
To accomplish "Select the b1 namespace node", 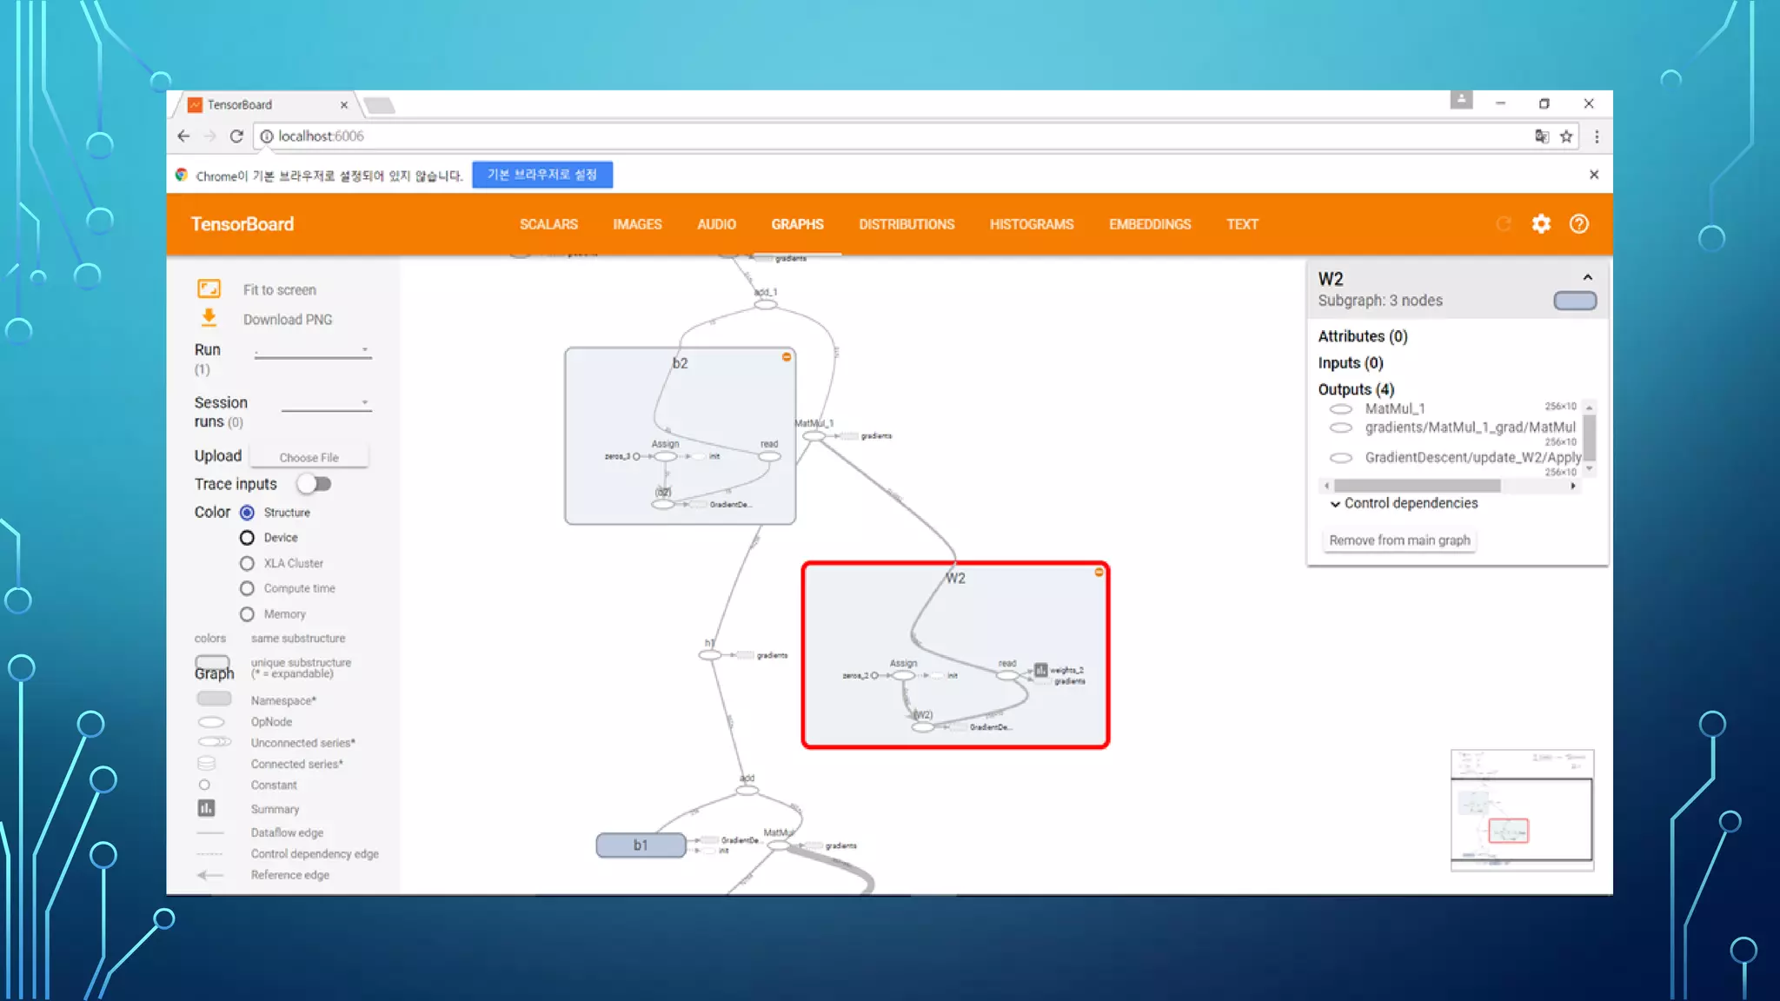I will (x=641, y=845).
